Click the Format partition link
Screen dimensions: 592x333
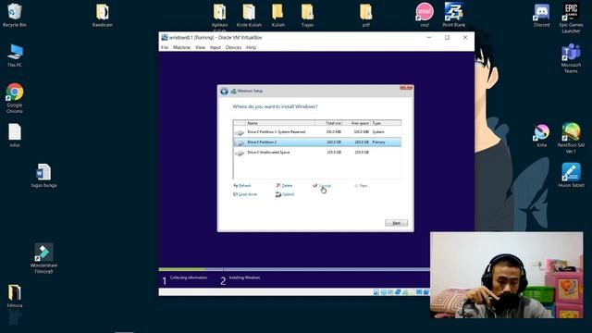[322, 186]
